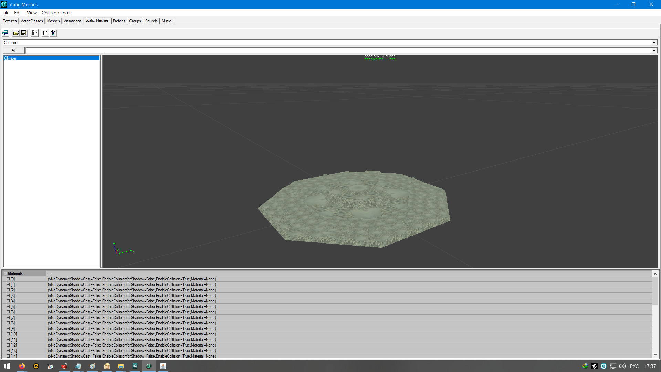Expand material slot [7] entry

pyautogui.click(x=8, y=318)
